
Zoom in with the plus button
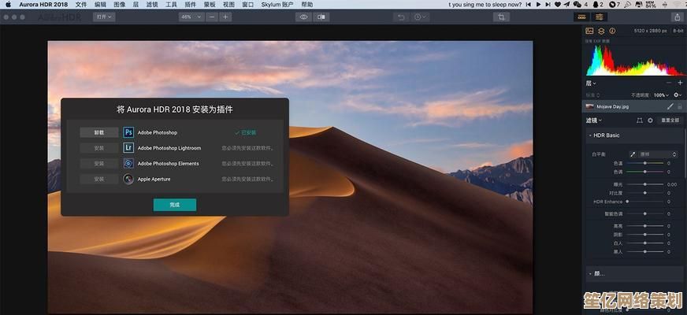(225, 17)
